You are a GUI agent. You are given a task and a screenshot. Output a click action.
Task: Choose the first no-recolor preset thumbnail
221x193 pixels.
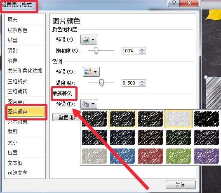pyautogui.click(x=94, y=119)
